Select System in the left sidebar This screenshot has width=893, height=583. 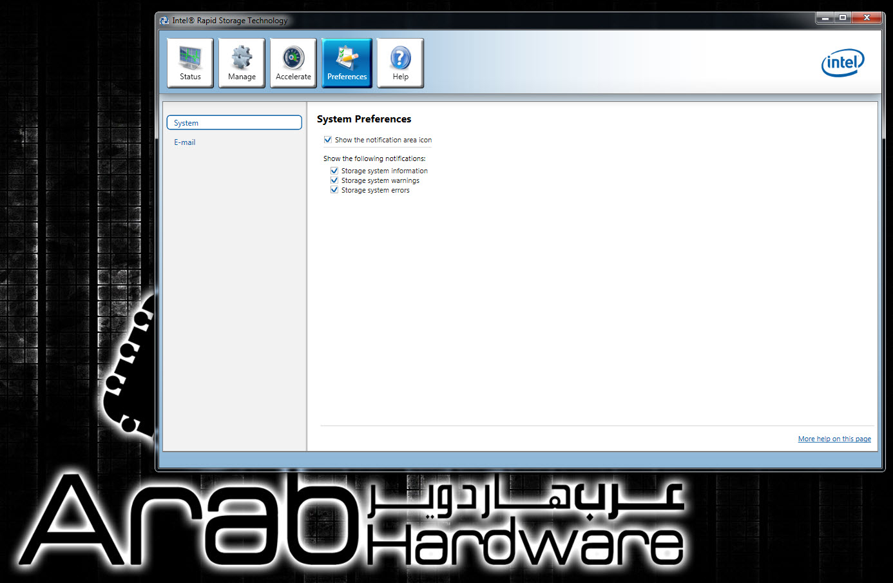coord(234,123)
